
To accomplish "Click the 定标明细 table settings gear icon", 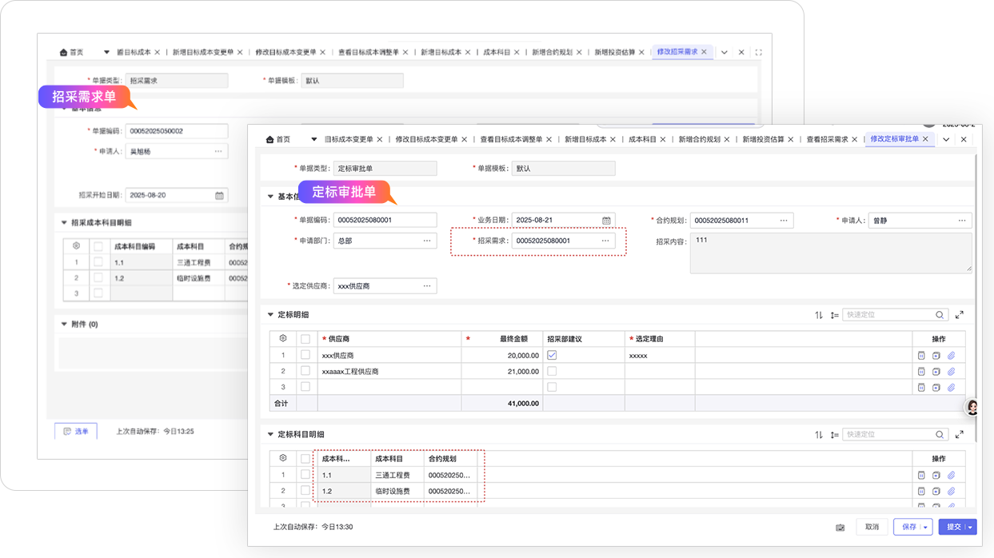I will tap(282, 339).
